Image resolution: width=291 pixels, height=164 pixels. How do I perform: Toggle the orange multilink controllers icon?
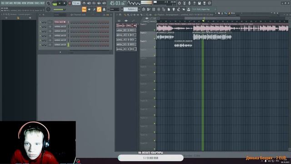point(99,9)
